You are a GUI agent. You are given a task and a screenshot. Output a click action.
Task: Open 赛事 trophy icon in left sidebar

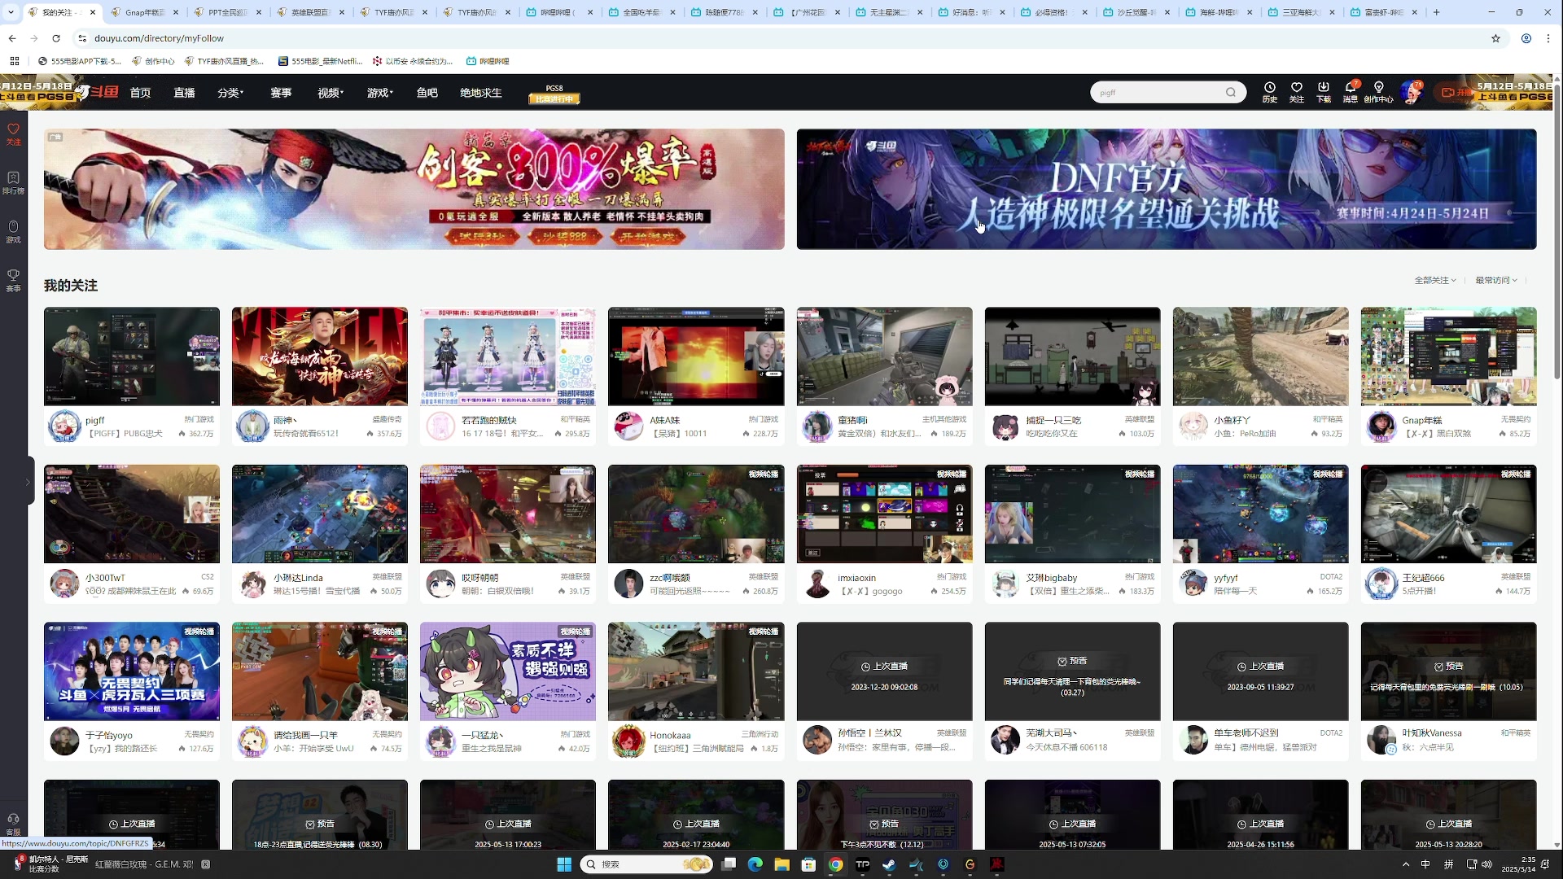[x=13, y=281]
